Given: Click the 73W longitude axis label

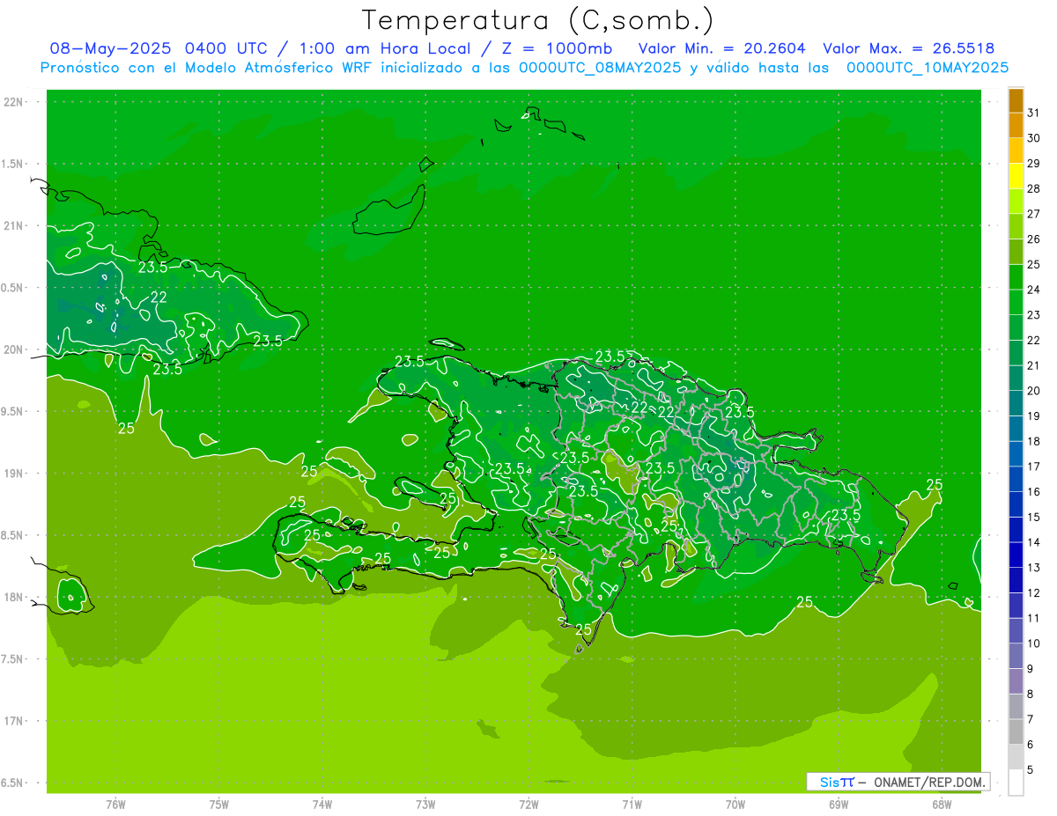Looking at the screenshot, I should [x=425, y=804].
